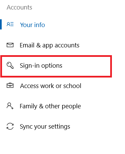The image size is (125, 154).
Task: Open Access work or school
Action: click(x=51, y=86)
